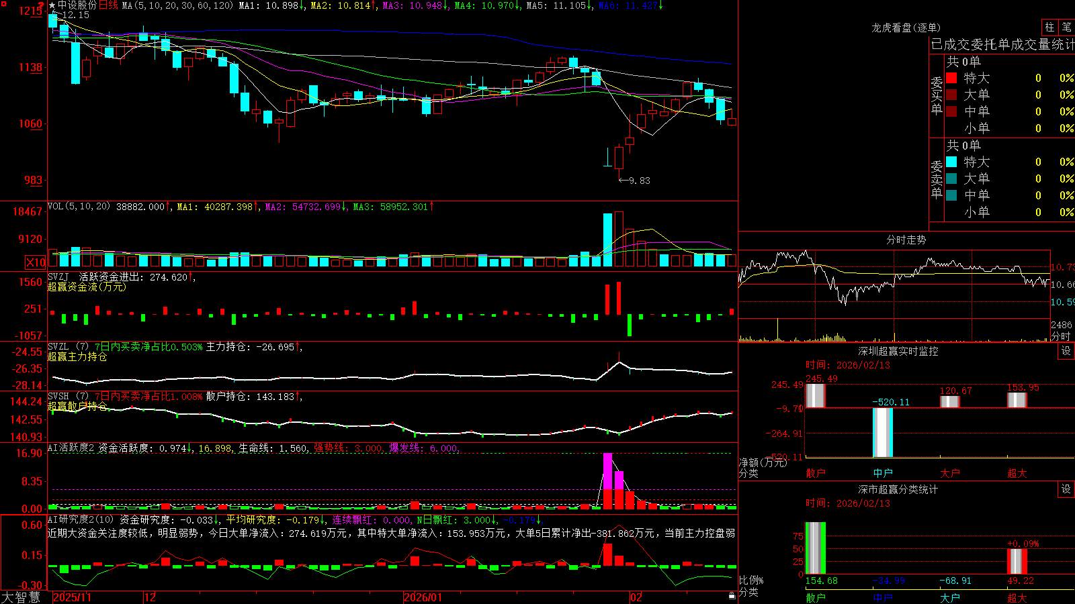Switch to 笔 tick view

[1066, 27]
